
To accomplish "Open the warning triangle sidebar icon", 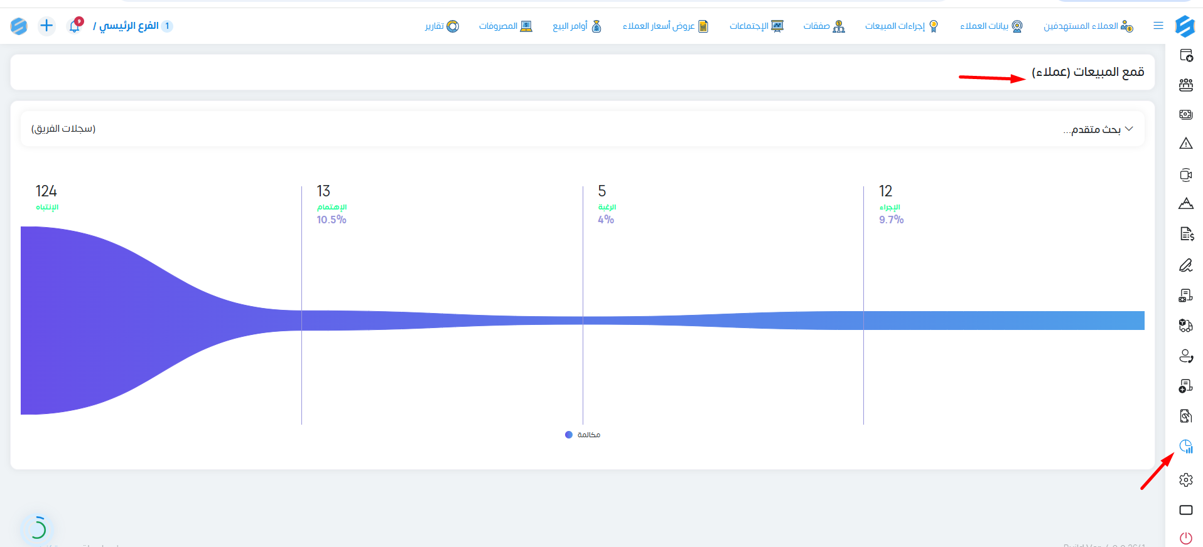I will coord(1185,144).
